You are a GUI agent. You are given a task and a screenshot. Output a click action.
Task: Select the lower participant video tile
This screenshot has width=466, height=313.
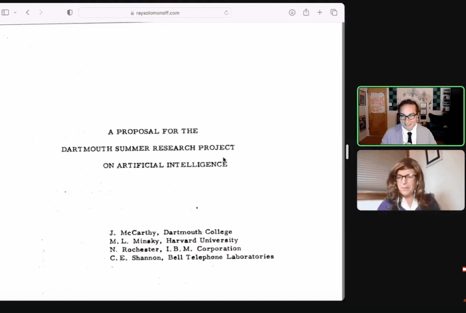tap(411, 180)
